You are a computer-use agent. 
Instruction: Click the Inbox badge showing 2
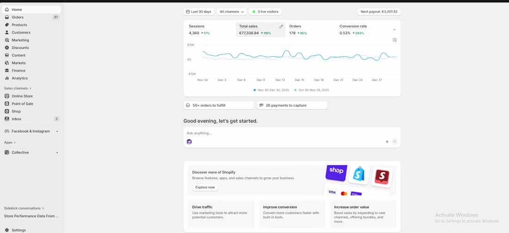coord(56,119)
